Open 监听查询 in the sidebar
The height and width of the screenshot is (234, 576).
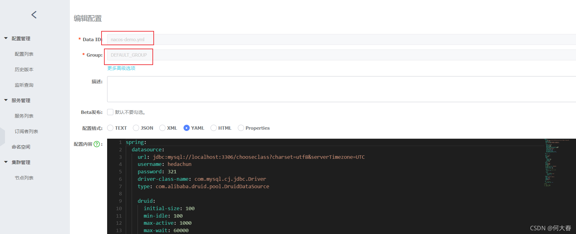tap(24, 85)
